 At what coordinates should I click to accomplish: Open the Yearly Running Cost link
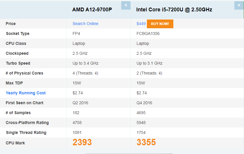(26, 93)
